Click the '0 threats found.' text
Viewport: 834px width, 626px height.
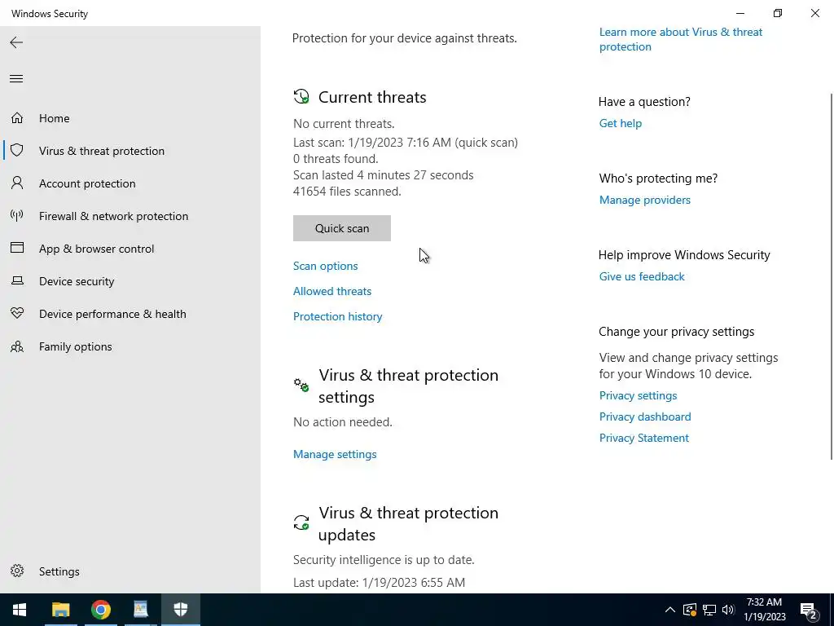pos(336,159)
